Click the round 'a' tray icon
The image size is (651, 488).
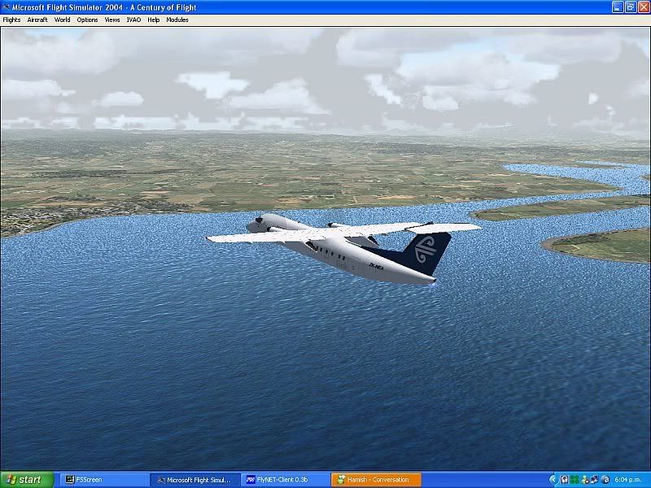tap(605, 480)
